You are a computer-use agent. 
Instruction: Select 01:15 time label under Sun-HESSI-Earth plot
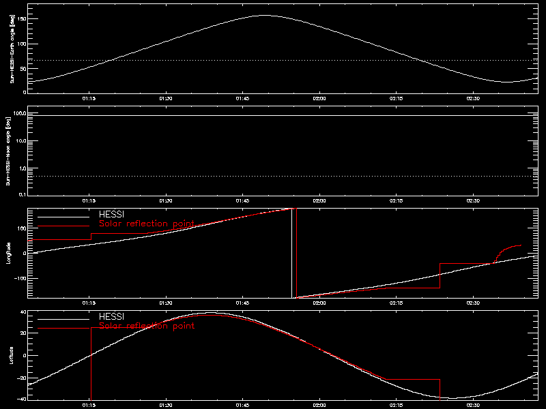pyautogui.click(x=89, y=99)
